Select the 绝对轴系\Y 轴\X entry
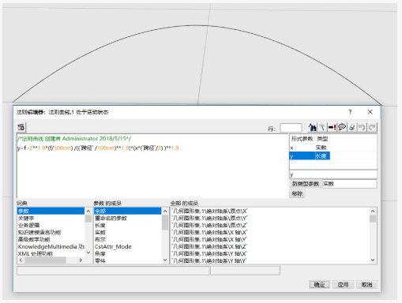The width and height of the screenshot is (402, 303). pyautogui.click(x=209, y=253)
